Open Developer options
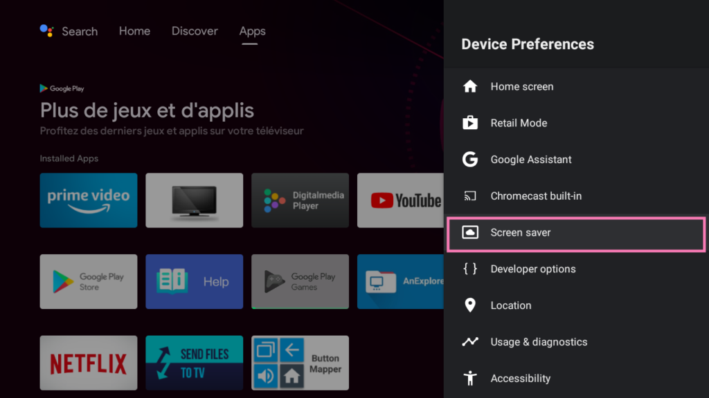The image size is (709, 398). click(576, 269)
